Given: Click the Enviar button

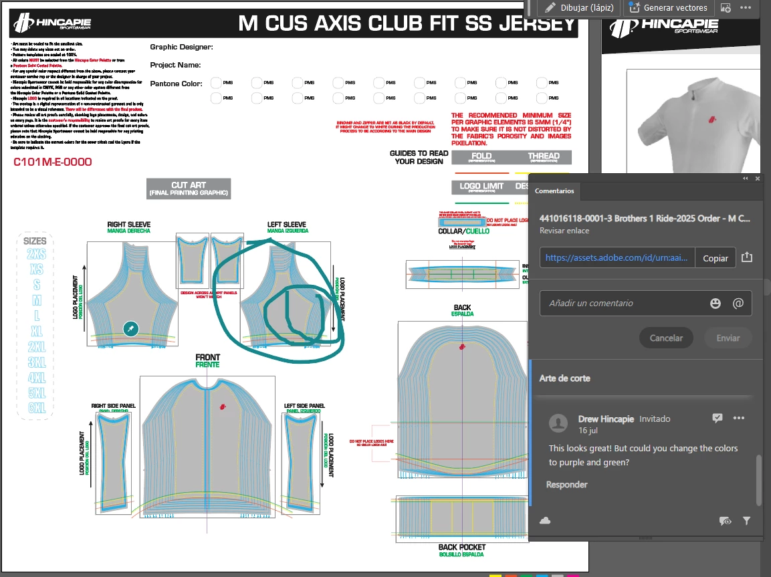Looking at the screenshot, I should pyautogui.click(x=728, y=338).
